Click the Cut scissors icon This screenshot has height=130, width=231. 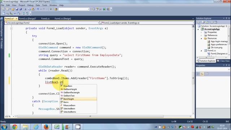click(x=25, y=9)
